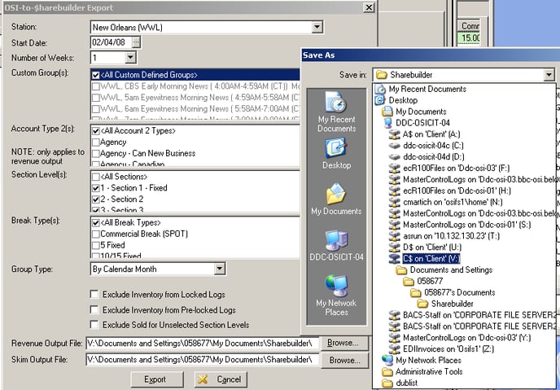The width and height of the screenshot is (560, 390).
Task: Enable Exclude Inventory from Pre-locked Logs
Action: coord(94,309)
